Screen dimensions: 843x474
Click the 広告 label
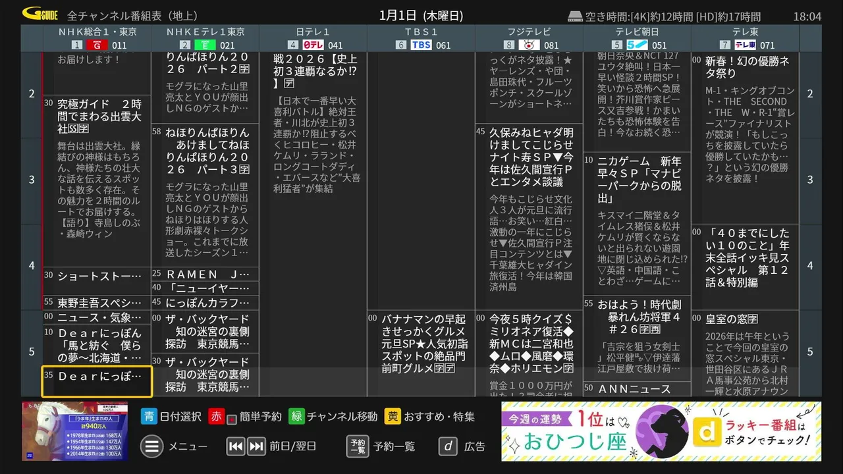tap(474, 446)
